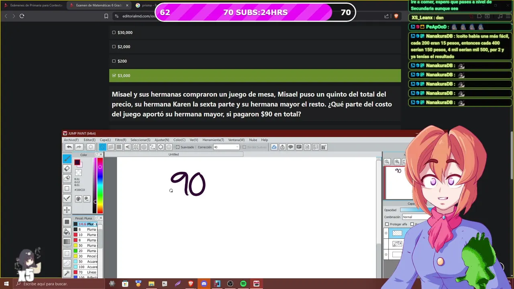
Task: Open the Filtro(R) menu
Action: pos(120,140)
